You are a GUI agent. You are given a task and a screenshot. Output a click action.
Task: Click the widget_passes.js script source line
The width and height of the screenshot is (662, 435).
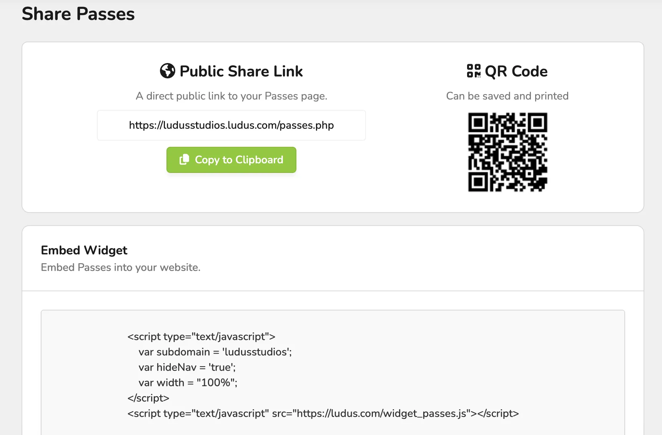pyautogui.click(x=323, y=413)
